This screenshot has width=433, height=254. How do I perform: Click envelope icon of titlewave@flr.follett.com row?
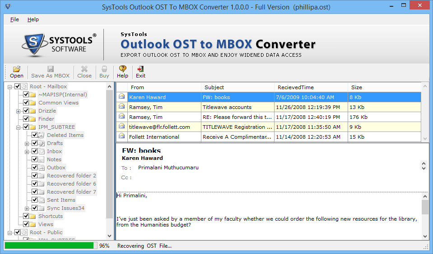pyautogui.click(x=121, y=126)
